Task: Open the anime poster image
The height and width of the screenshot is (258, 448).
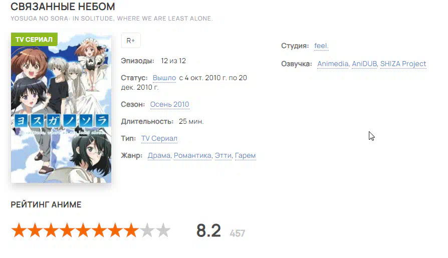Action: 61,108
